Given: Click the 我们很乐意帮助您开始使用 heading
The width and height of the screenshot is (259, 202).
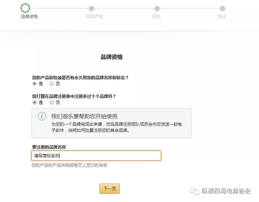Looking at the screenshot, I should pos(84,116).
